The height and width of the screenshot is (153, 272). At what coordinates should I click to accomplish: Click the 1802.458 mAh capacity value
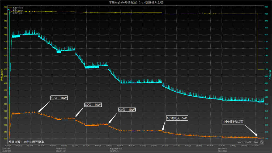pyautogui.click(x=61, y=151)
